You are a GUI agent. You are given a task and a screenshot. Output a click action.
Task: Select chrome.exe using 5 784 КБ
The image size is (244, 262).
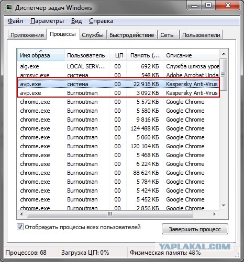coord(118,182)
